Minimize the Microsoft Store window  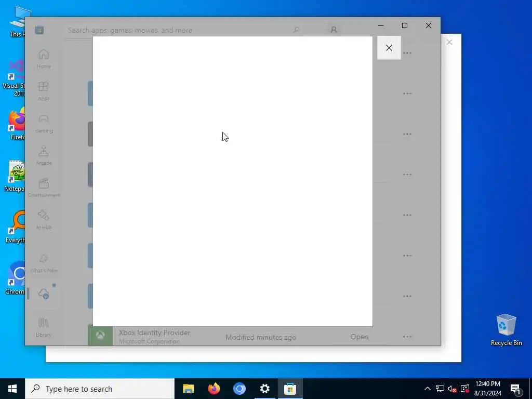tap(381, 25)
